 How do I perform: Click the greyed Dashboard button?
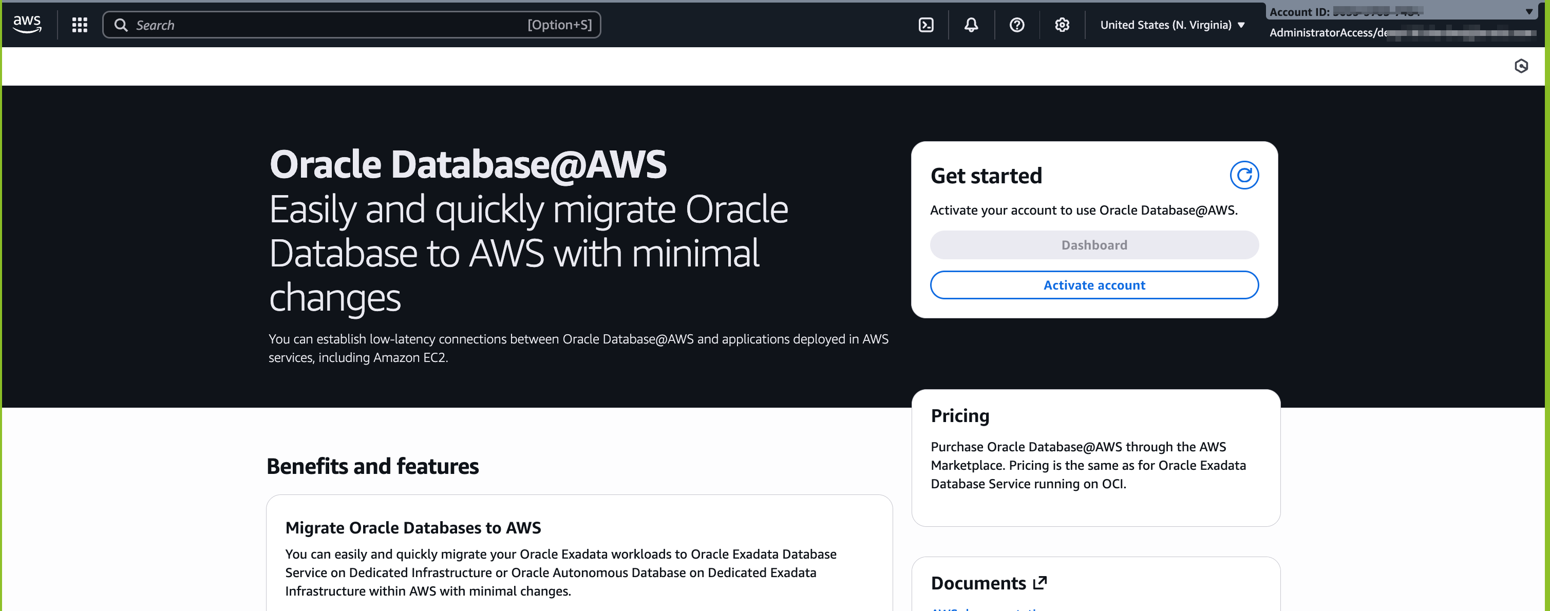tap(1093, 245)
